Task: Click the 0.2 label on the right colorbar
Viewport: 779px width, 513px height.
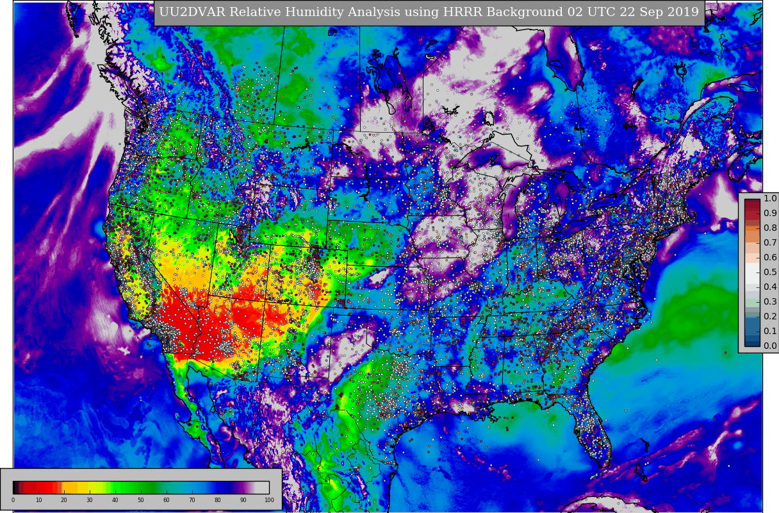Action: pyautogui.click(x=770, y=316)
